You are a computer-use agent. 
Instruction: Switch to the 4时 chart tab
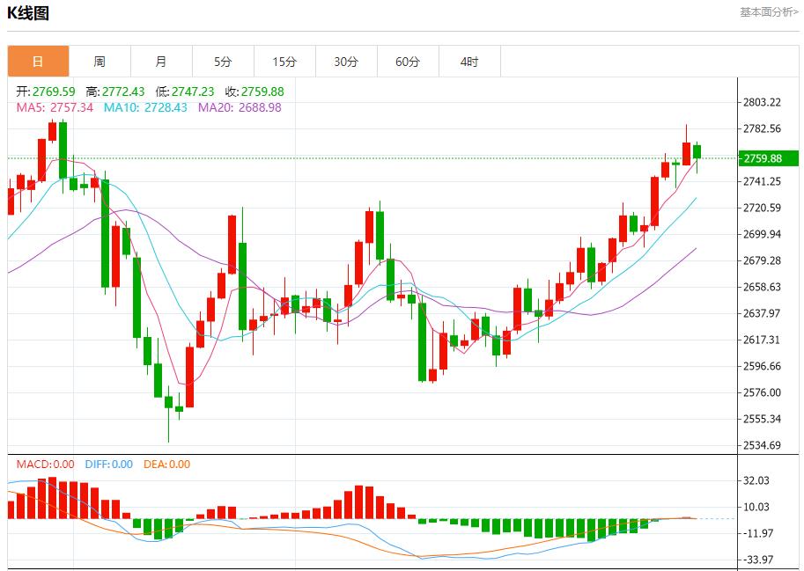[469, 62]
